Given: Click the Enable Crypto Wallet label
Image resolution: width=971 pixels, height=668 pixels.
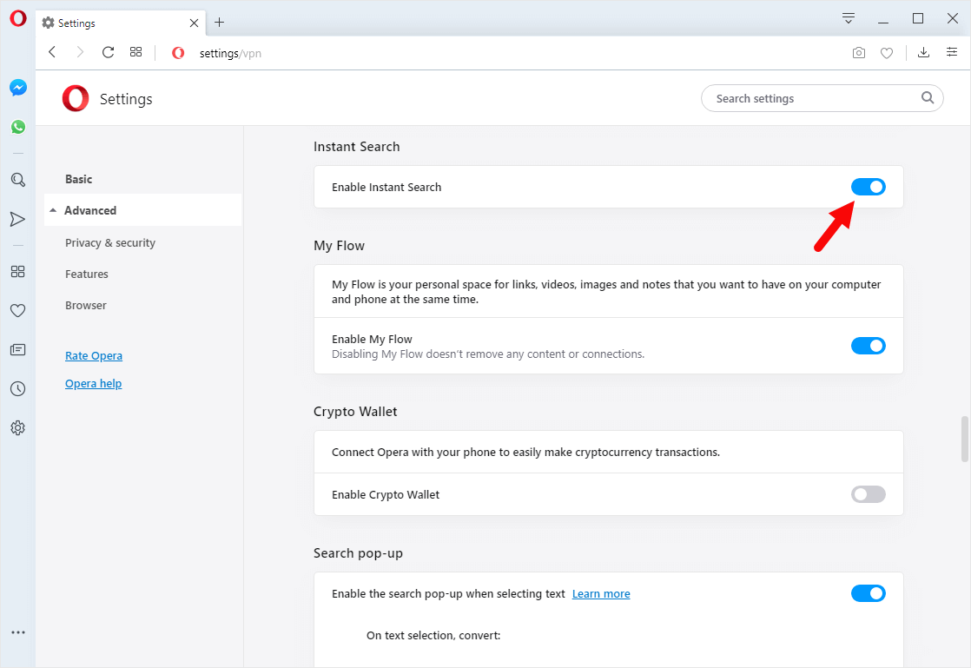Looking at the screenshot, I should pyautogui.click(x=385, y=494).
